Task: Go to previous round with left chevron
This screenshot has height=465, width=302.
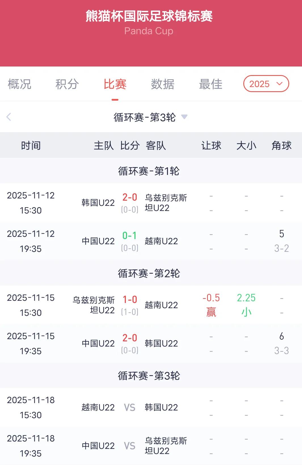Action: 9,117
